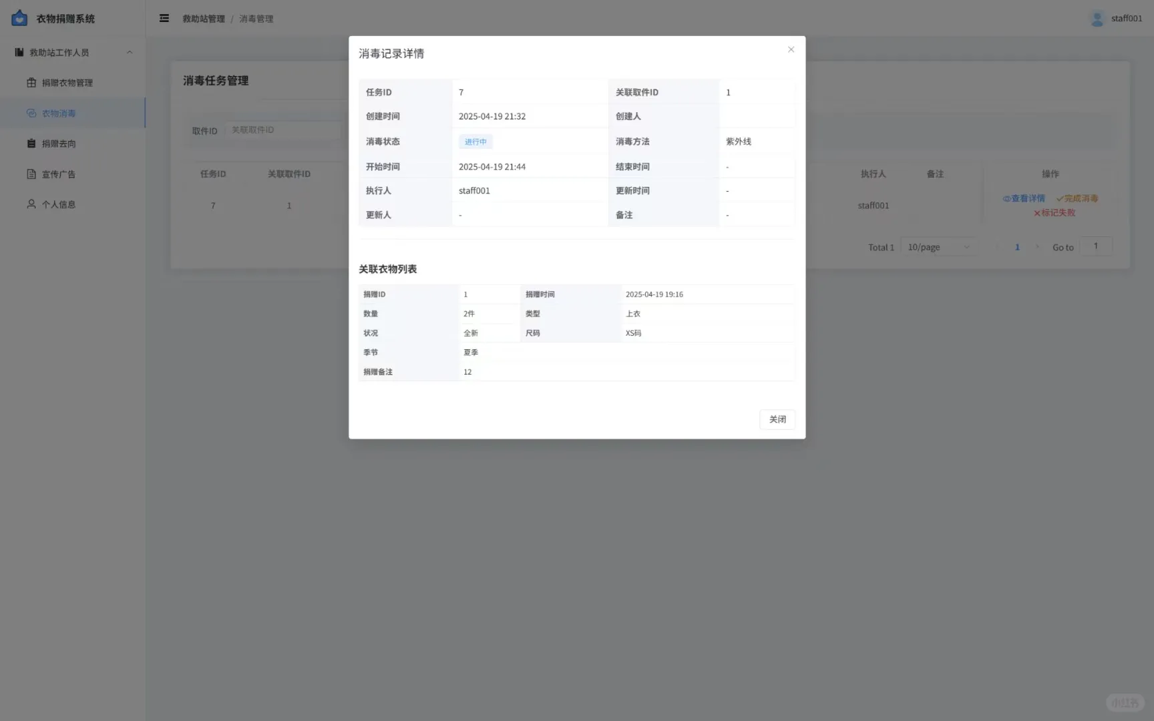Image resolution: width=1154 pixels, height=721 pixels.
Task: Click the staff001 avatar icon
Action: [x=1097, y=18]
